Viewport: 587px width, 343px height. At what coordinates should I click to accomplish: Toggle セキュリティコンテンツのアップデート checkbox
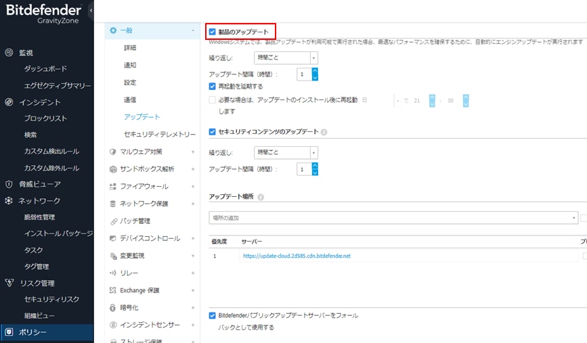tap(213, 132)
